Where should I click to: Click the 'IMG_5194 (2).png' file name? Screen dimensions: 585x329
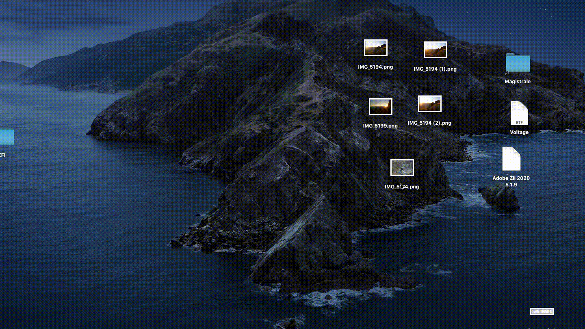[x=429, y=123]
